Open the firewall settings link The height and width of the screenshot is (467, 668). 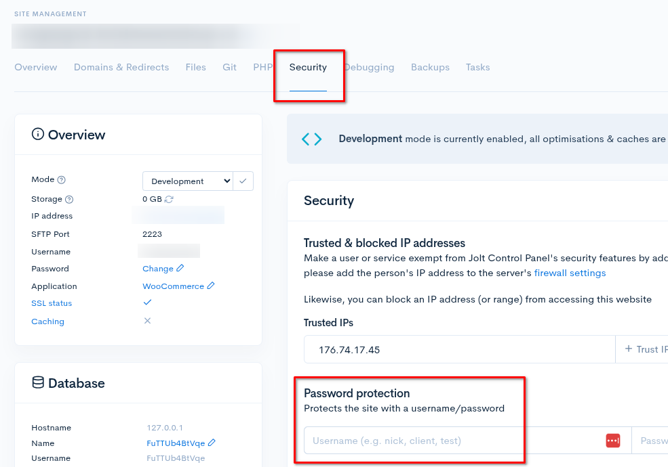(570, 273)
